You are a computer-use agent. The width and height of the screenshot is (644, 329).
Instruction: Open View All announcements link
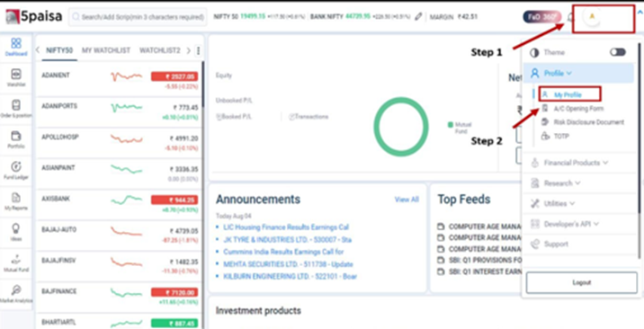(x=407, y=200)
